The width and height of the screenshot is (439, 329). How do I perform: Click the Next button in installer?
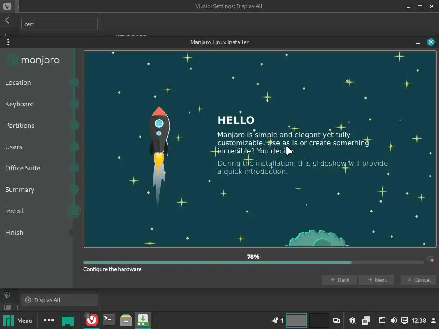click(x=376, y=280)
